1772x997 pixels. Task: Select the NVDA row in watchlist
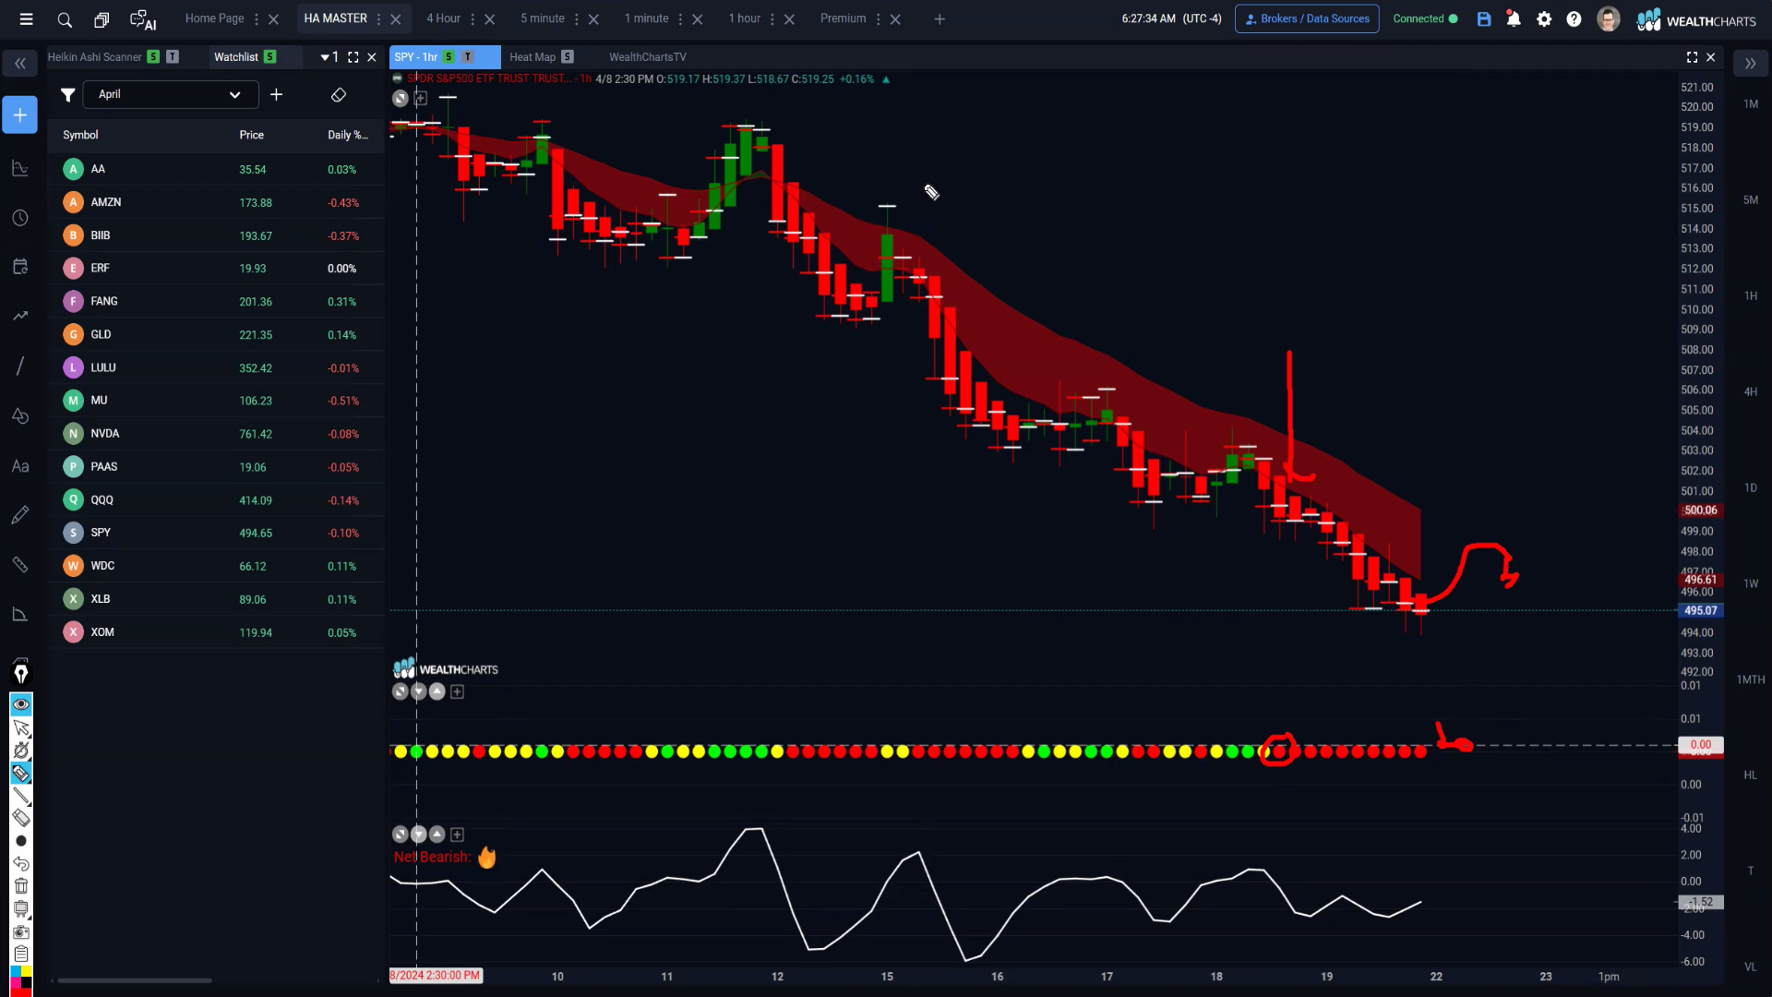pos(216,433)
